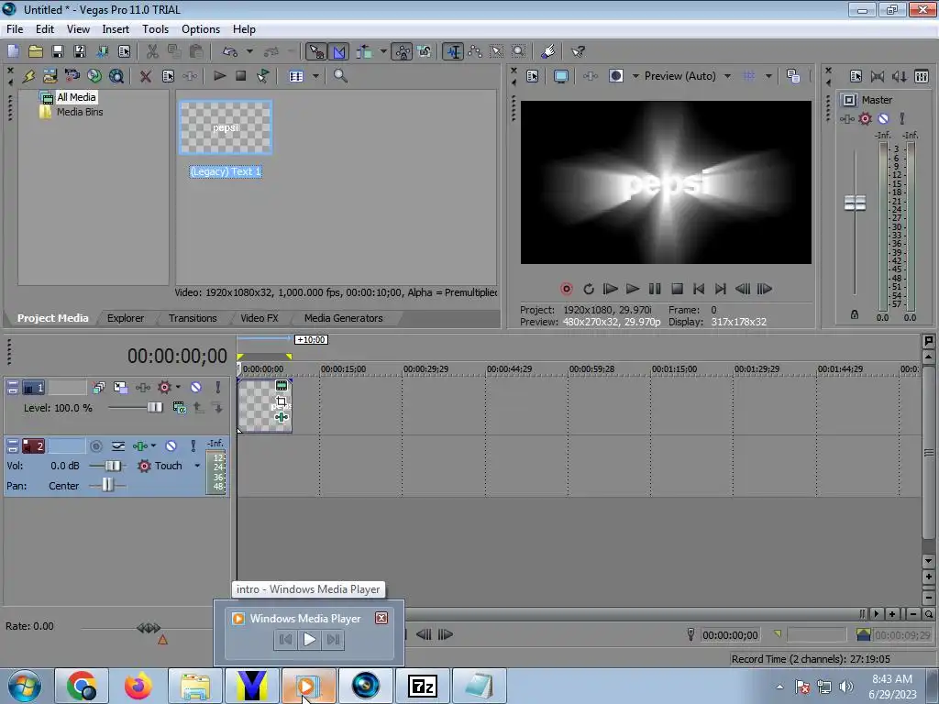Select the Zoom Edit tool icon
The width and height of the screenshot is (939, 704).
coord(519,52)
